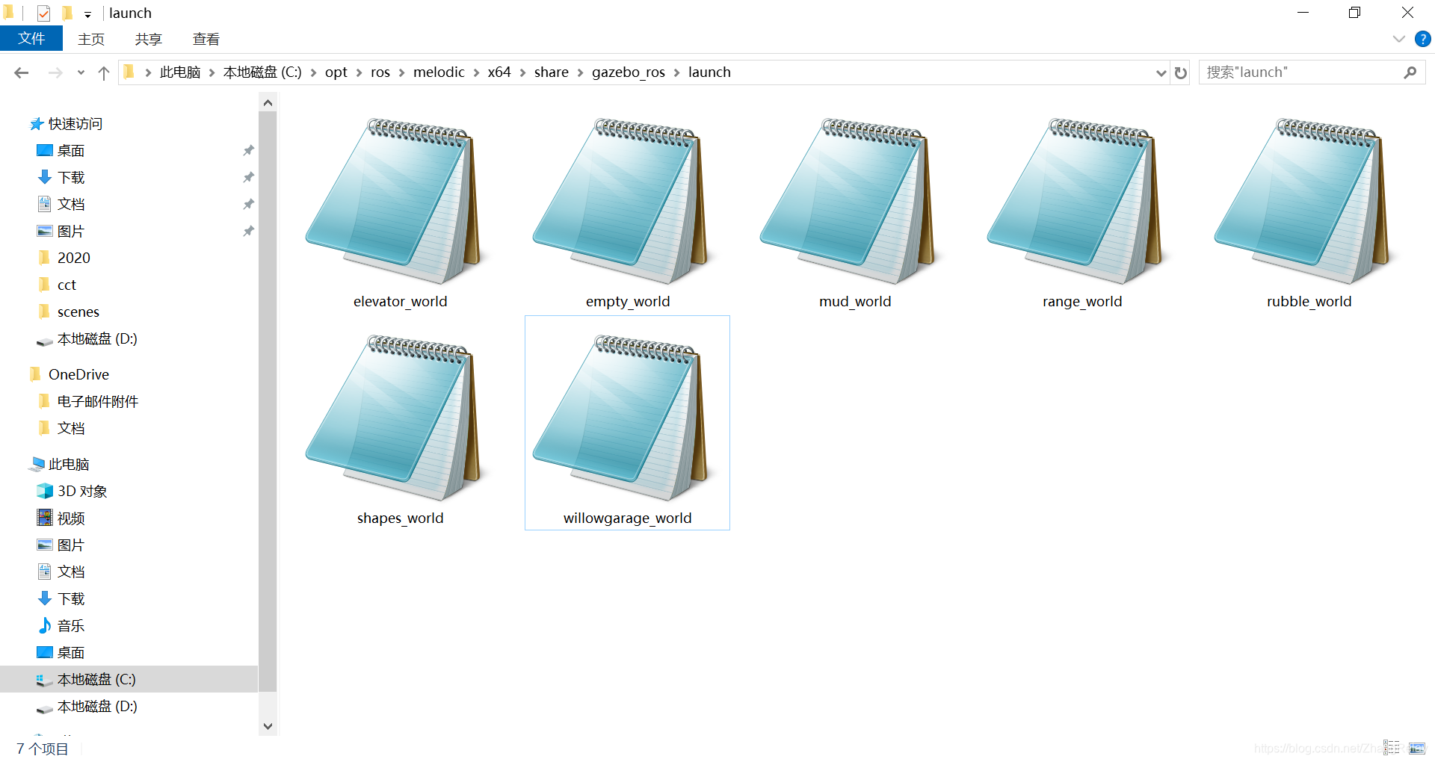Click the properties quick access icon
The width and height of the screenshot is (1435, 762).
click(43, 13)
